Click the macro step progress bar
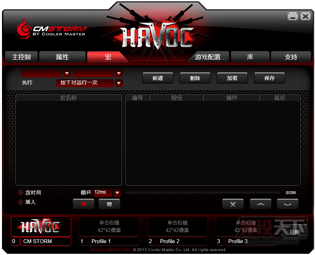This screenshot has height=255, width=315. (202, 193)
